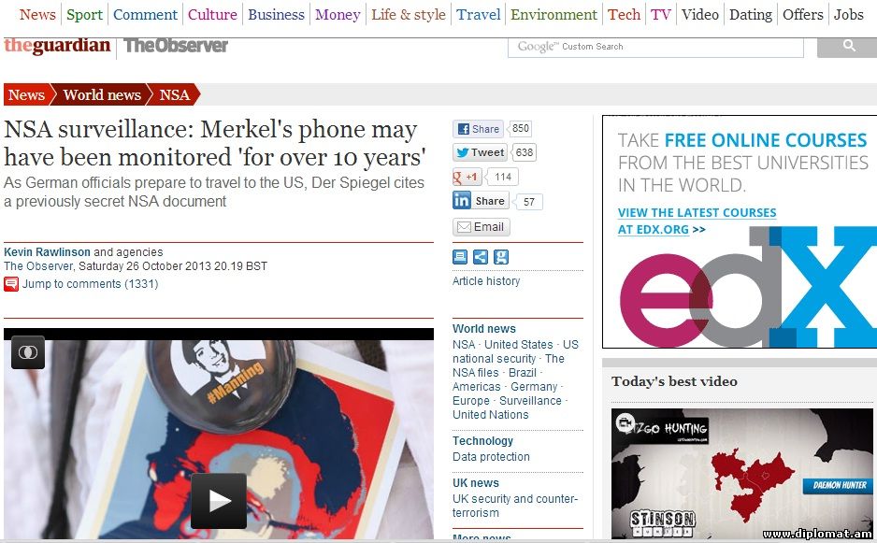The height and width of the screenshot is (543, 877).
Task: Click the Google +1 button
Action: pos(467,177)
